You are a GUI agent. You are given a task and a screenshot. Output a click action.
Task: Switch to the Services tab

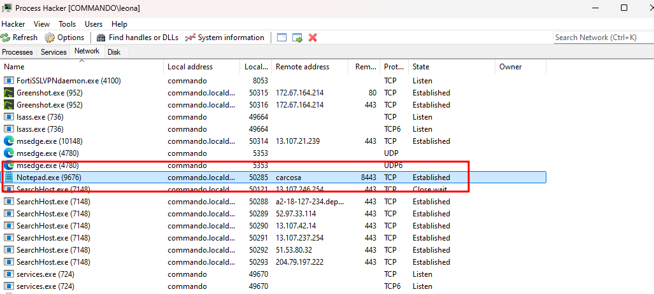[53, 52]
